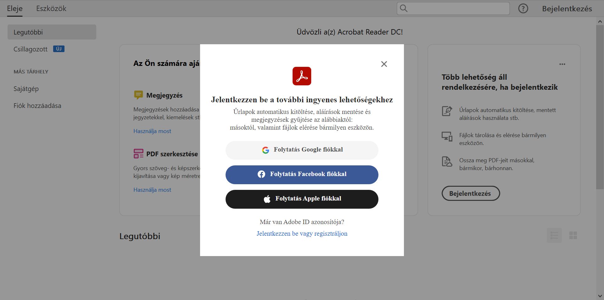604x300 pixels.
Task: Click the Adobe Acrobat logo in the dialog
Action: pyautogui.click(x=302, y=76)
